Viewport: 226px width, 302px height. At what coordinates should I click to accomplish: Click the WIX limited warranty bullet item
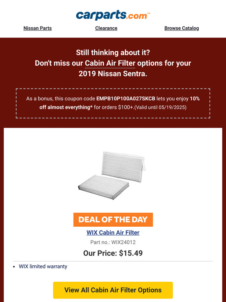[43, 266]
